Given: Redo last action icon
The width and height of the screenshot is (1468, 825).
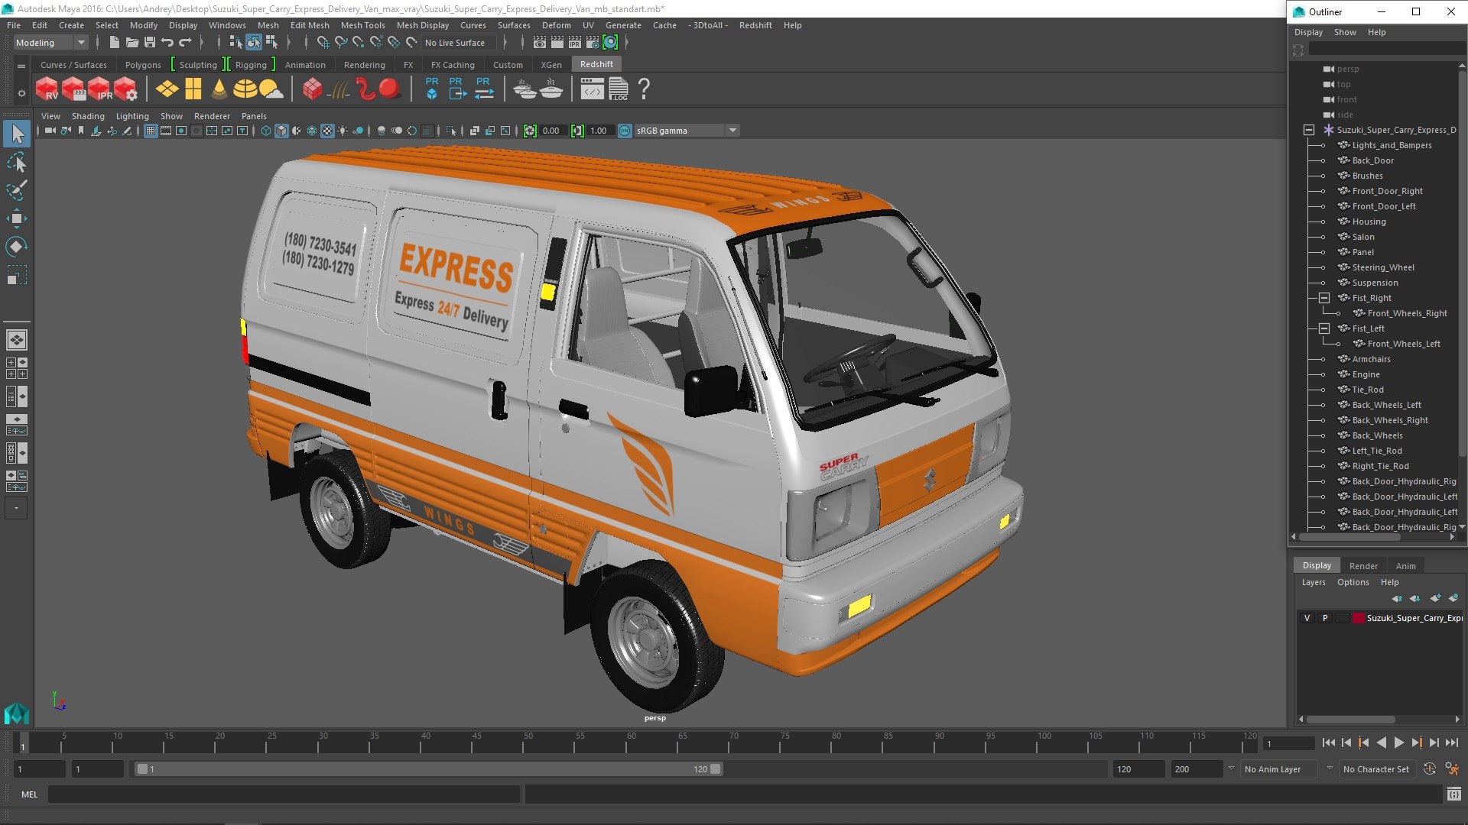Looking at the screenshot, I should (185, 43).
